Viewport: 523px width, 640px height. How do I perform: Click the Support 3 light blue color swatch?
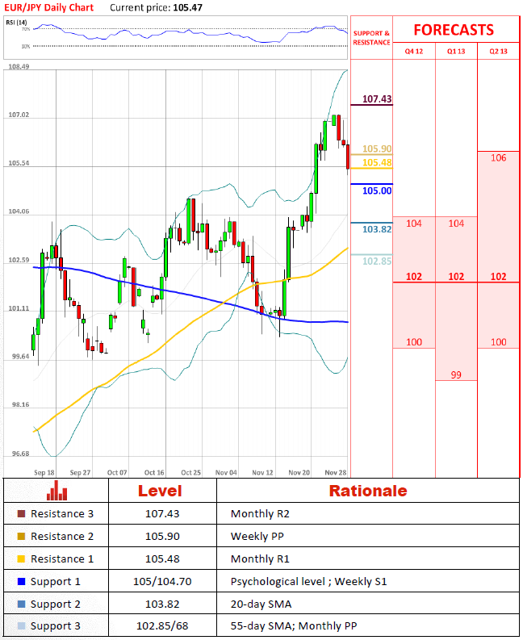coord(22,625)
